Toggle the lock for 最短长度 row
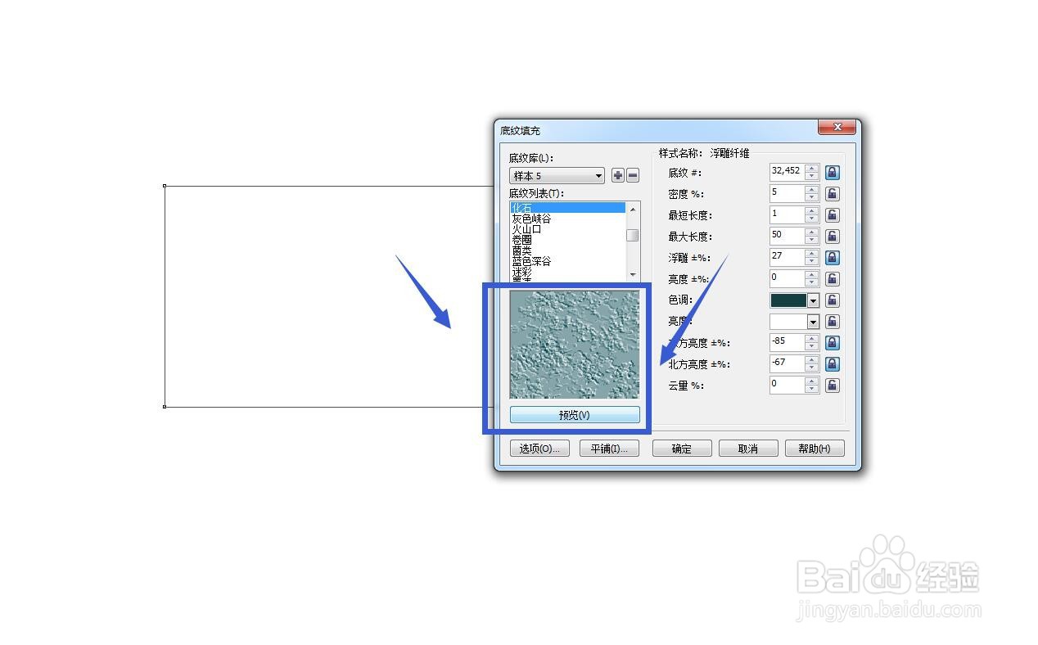 click(x=832, y=215)
